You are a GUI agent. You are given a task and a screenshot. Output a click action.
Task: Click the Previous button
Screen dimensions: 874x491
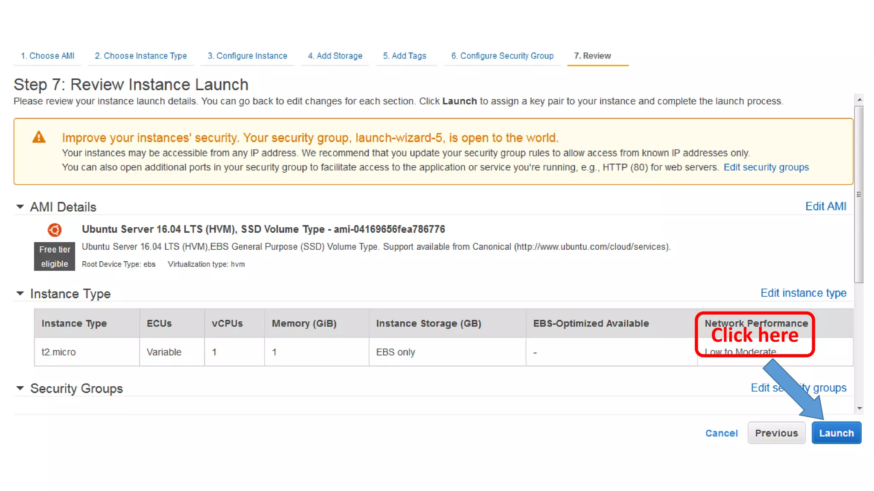[776, 433]
